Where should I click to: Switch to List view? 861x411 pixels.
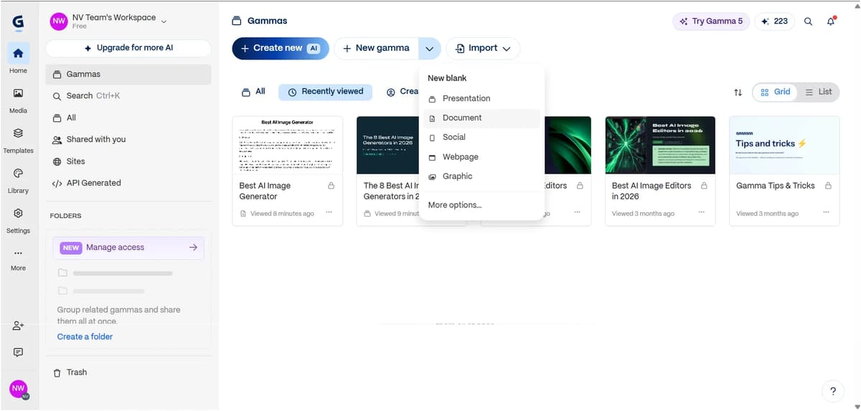coord(818,92)
